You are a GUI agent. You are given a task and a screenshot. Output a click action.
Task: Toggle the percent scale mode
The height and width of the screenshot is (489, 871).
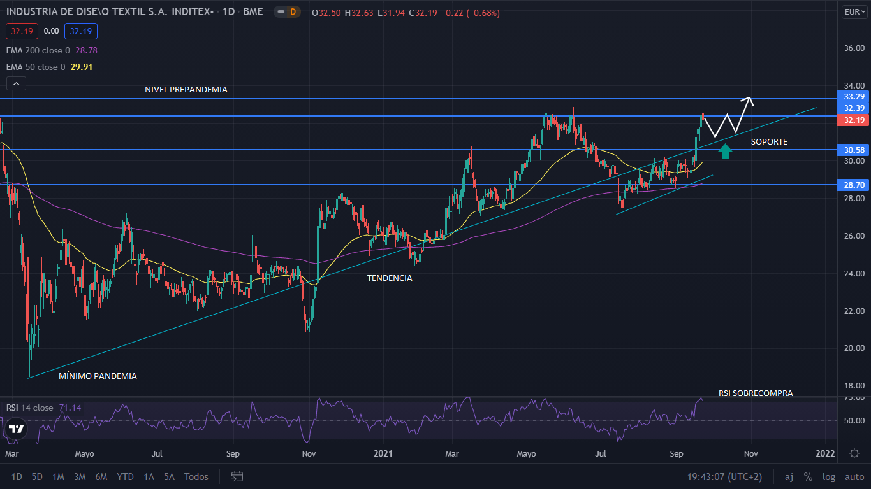tap(808, 477)
